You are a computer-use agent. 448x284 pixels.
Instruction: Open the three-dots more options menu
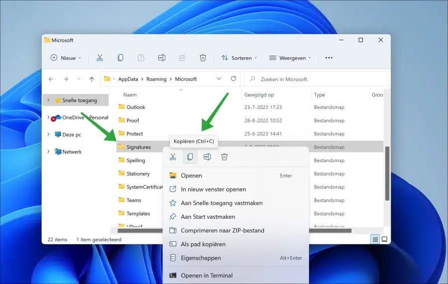click(329, 58)
